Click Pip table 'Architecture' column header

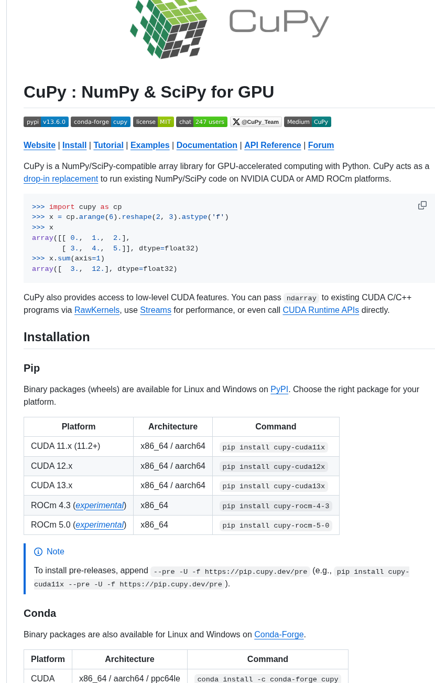click(173, 427)
